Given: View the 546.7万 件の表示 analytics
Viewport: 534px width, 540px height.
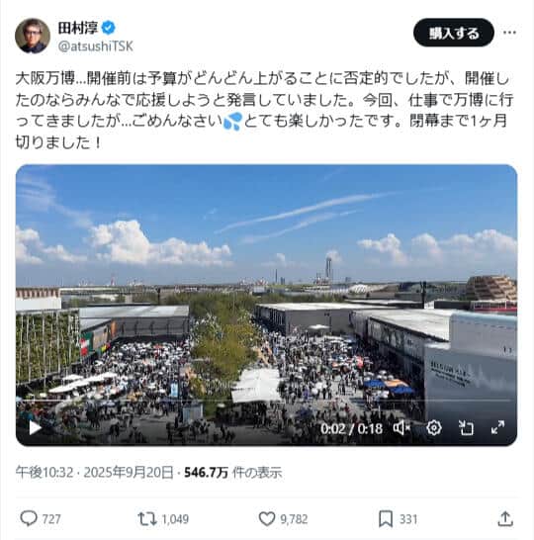Looking at the screenshot, I should (233, 473).
